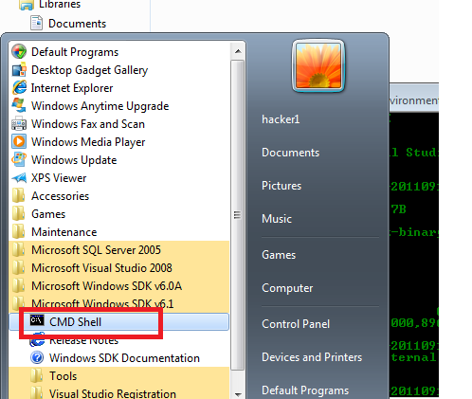Click the Windows Media Player label
Screen dimensions: 472x399
(x=88, y=142)
